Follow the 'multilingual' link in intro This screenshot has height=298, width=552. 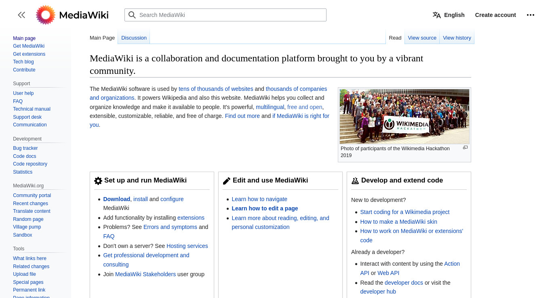click(x=270, y=107)
